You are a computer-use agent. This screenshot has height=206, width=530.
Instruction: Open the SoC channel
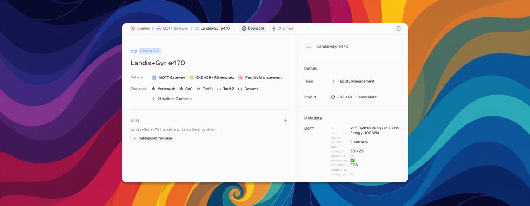coord(189,89)
